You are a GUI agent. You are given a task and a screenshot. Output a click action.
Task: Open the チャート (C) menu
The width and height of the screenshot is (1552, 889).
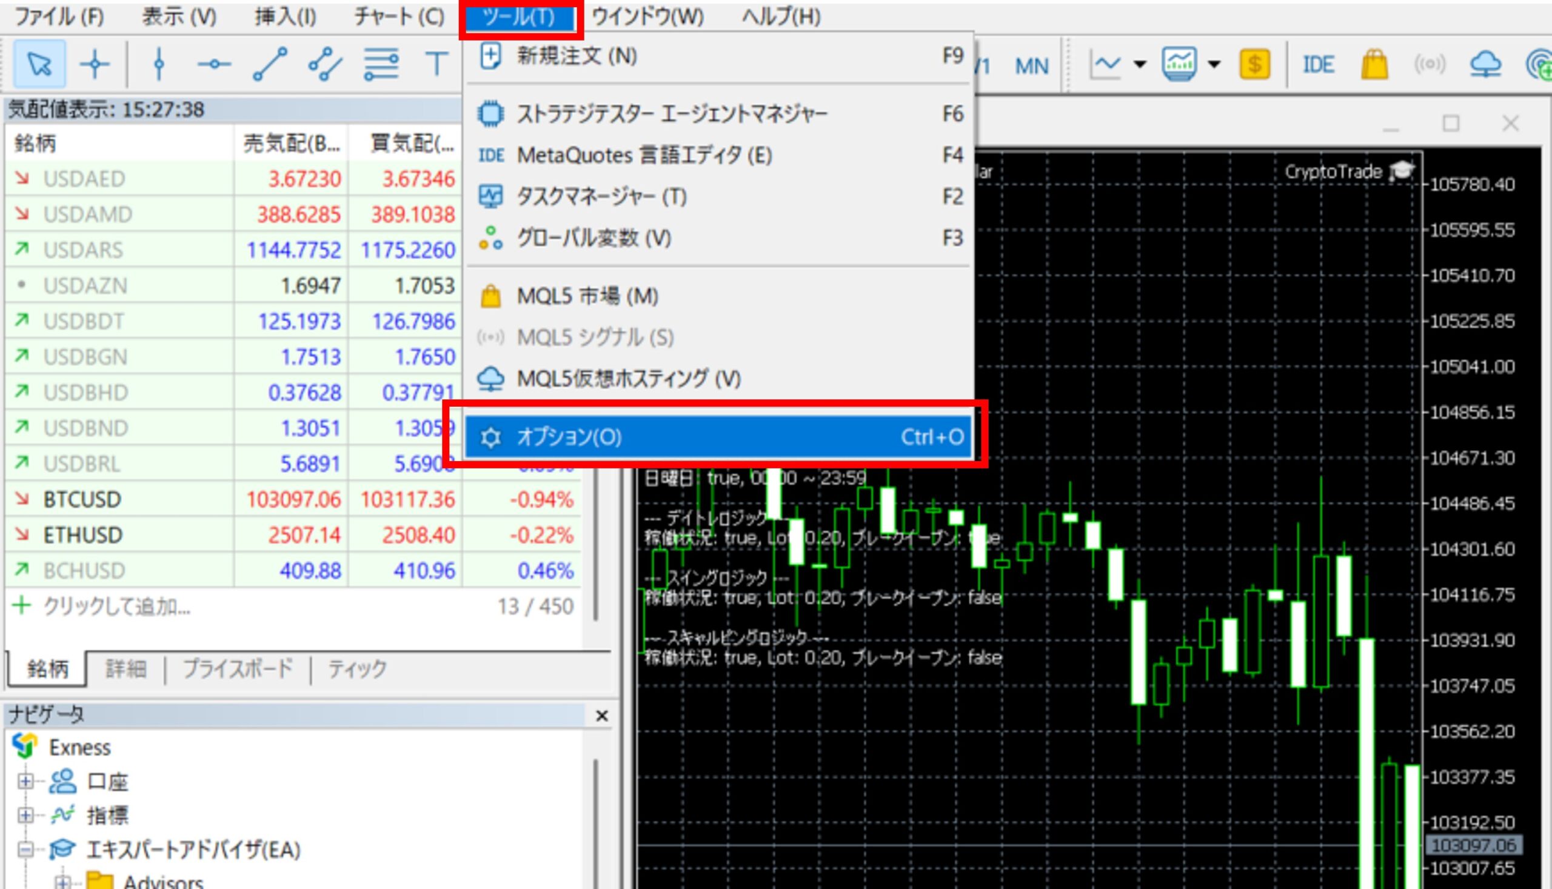(400, 17)
